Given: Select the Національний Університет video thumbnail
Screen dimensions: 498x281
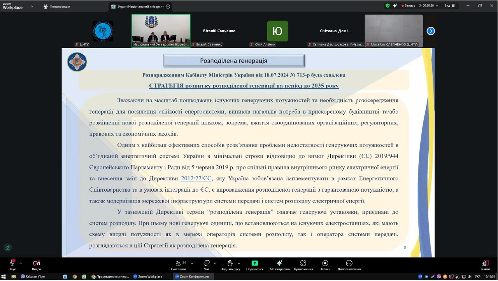Looking at the screenshot, I should pos(161,30).
